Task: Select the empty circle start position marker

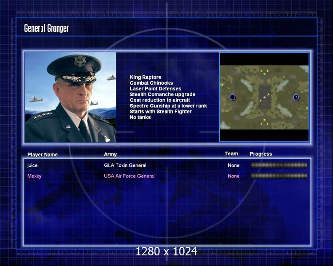Action: [233, 97]
